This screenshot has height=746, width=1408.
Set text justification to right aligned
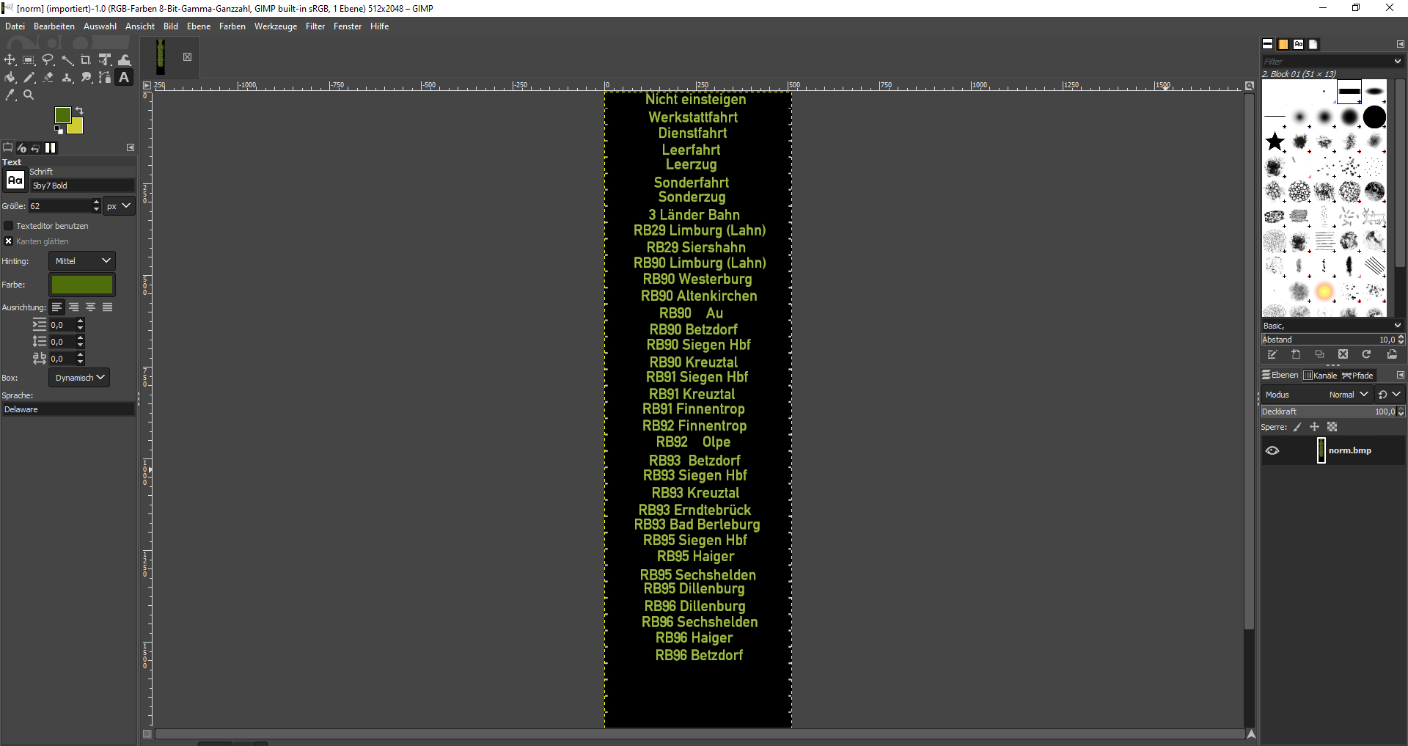pos(74,307)
